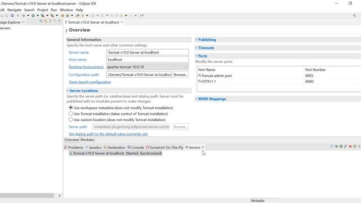The height and width of the screenshot is (203, 361).
Task: Click the Skip All Breakpoints toolbar icon
Action: point(17,16)
